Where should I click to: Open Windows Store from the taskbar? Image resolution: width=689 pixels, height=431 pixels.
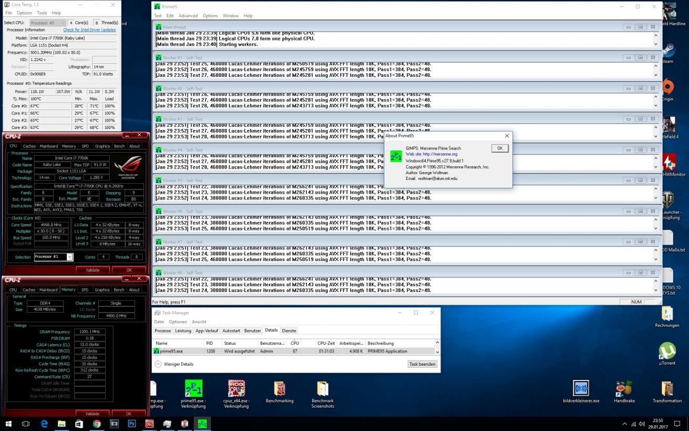[x=79, y=424]
